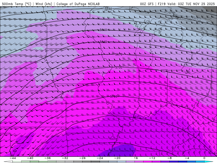Click the -28 colorbar tick label
The height and width of the screenshot is (163, 217).
click(x=82, y=158)
